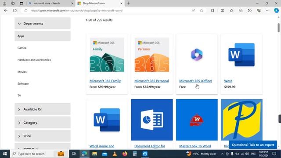Toggle split screen view
This screenshot has height=158, width=281.
tap(223, 11)
